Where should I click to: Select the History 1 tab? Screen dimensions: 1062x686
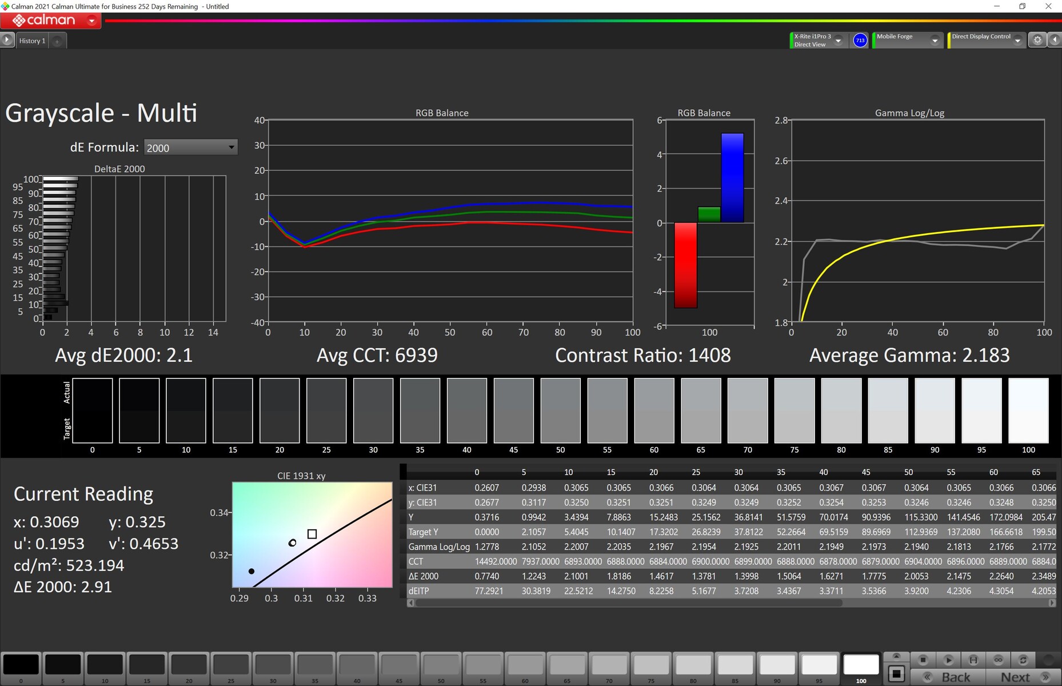coord(32,41)
